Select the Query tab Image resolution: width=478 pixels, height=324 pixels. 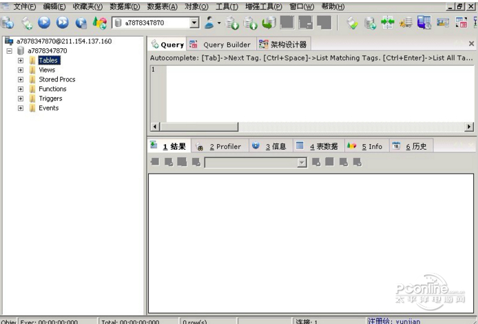(x=167, y=45)
